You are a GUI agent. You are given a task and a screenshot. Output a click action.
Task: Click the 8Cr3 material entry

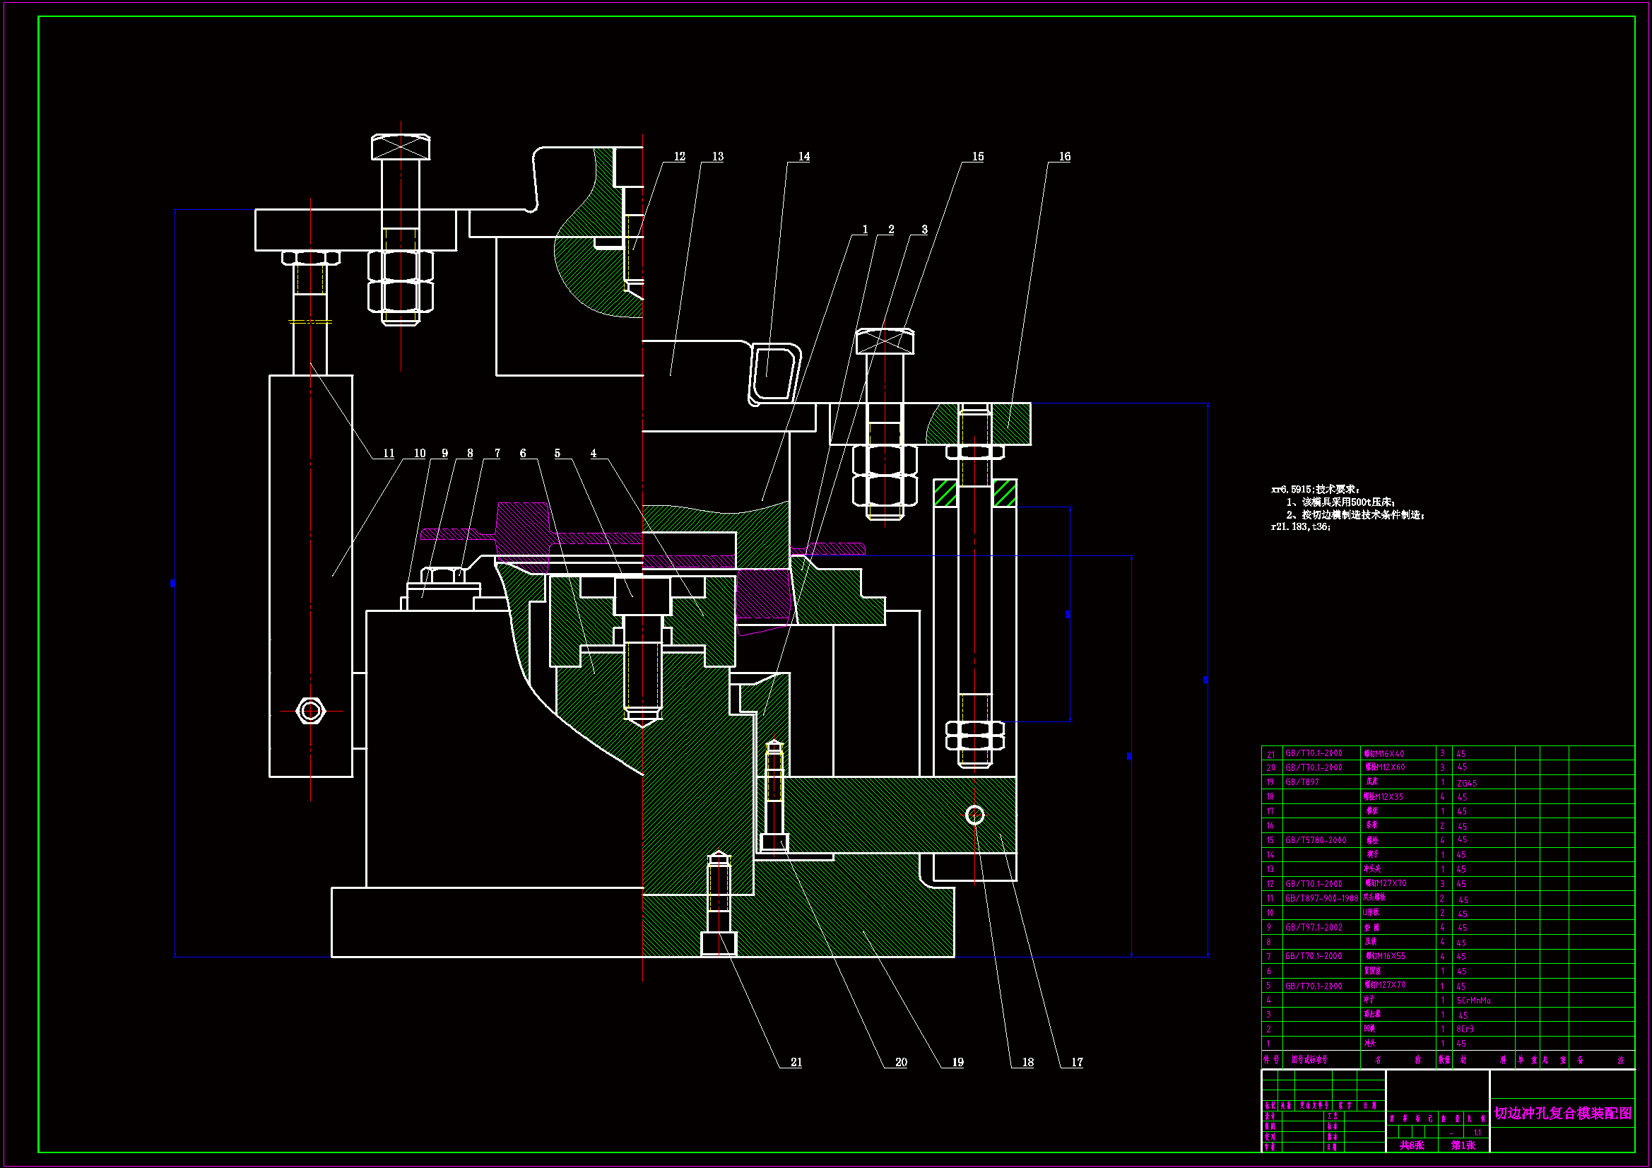click(x=1465, y=1029)
